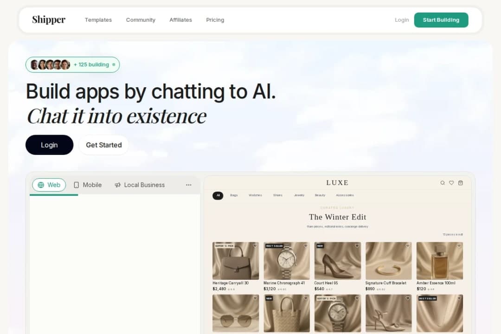This screenshot has height=334, width=501.
Task: Click the phone icon beside Mobile
Action: (x=77, y=185)
